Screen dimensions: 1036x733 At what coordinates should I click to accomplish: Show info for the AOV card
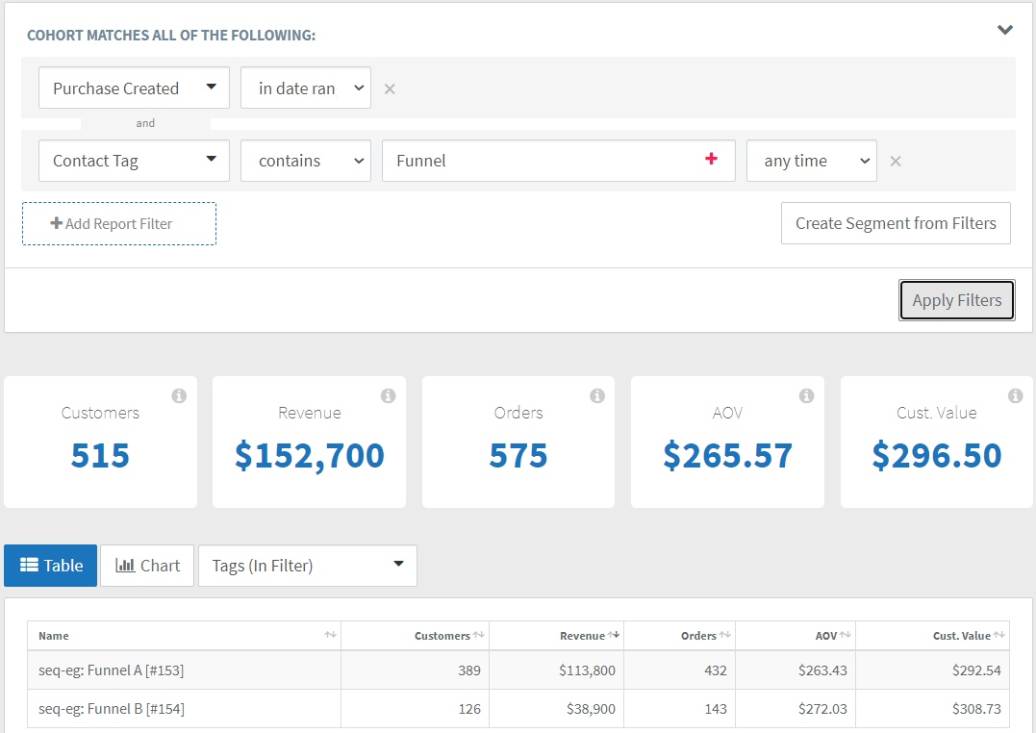point(806,396)
